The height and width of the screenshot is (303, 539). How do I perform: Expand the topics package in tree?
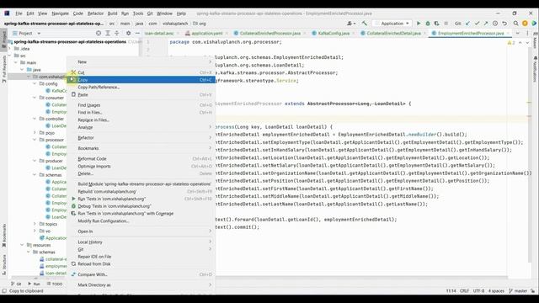pos(35,224)
